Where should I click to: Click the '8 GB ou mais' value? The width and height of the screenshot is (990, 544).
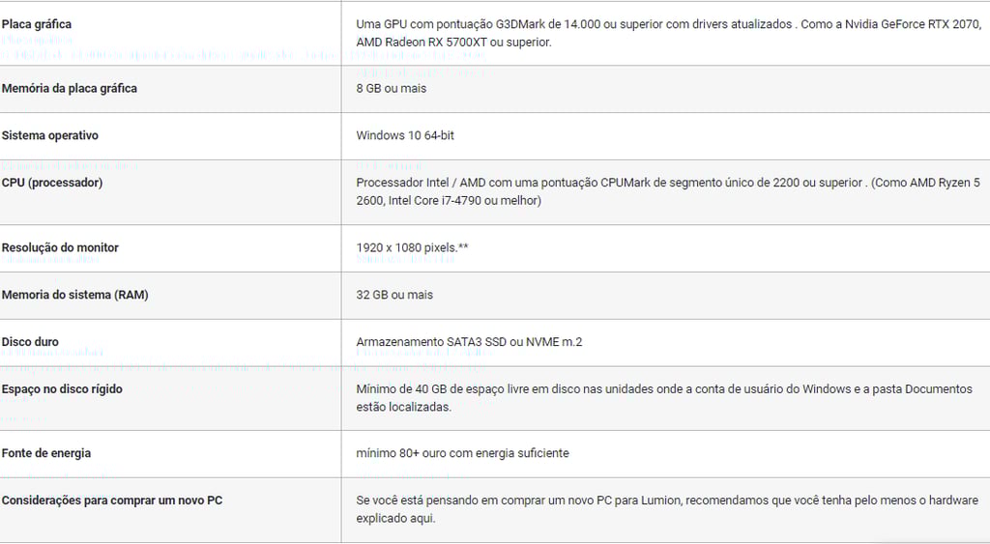click(392, 88)
